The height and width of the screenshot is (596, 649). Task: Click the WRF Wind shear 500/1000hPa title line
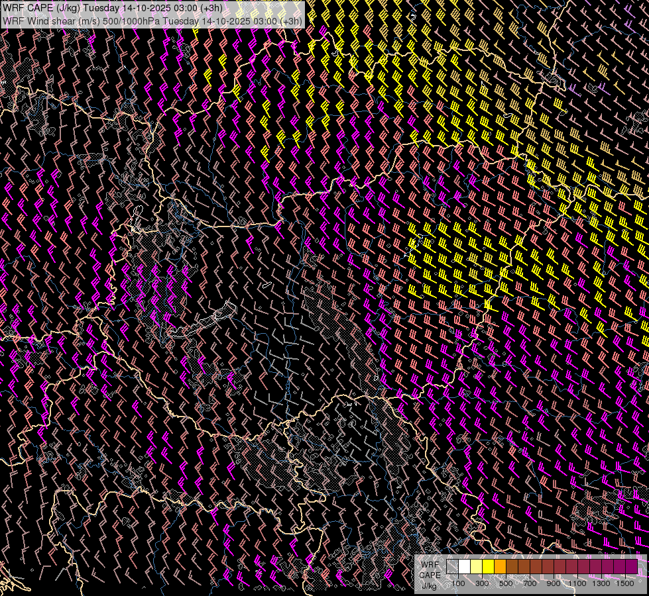(x=152, y=21)
